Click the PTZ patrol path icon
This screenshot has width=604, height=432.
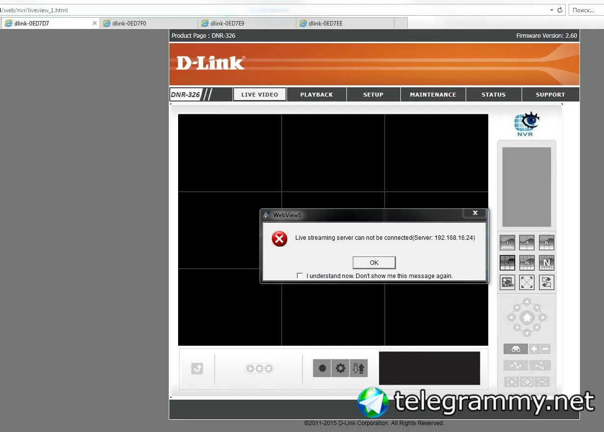pyautogui.click(x=516, y=365)
